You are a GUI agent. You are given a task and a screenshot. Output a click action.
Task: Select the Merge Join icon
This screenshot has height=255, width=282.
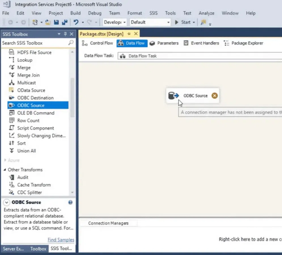(x=12, y=75)
